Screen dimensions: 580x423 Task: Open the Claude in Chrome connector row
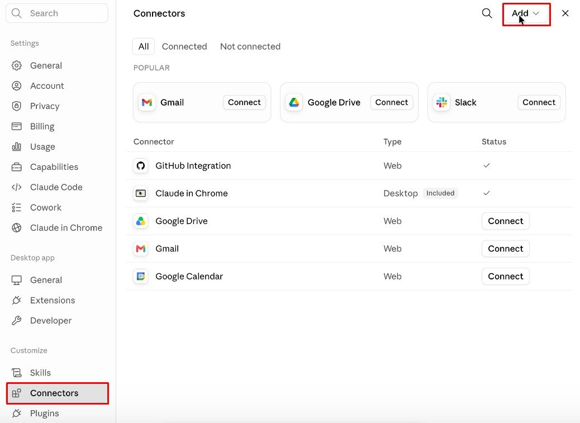click(349, 193)
